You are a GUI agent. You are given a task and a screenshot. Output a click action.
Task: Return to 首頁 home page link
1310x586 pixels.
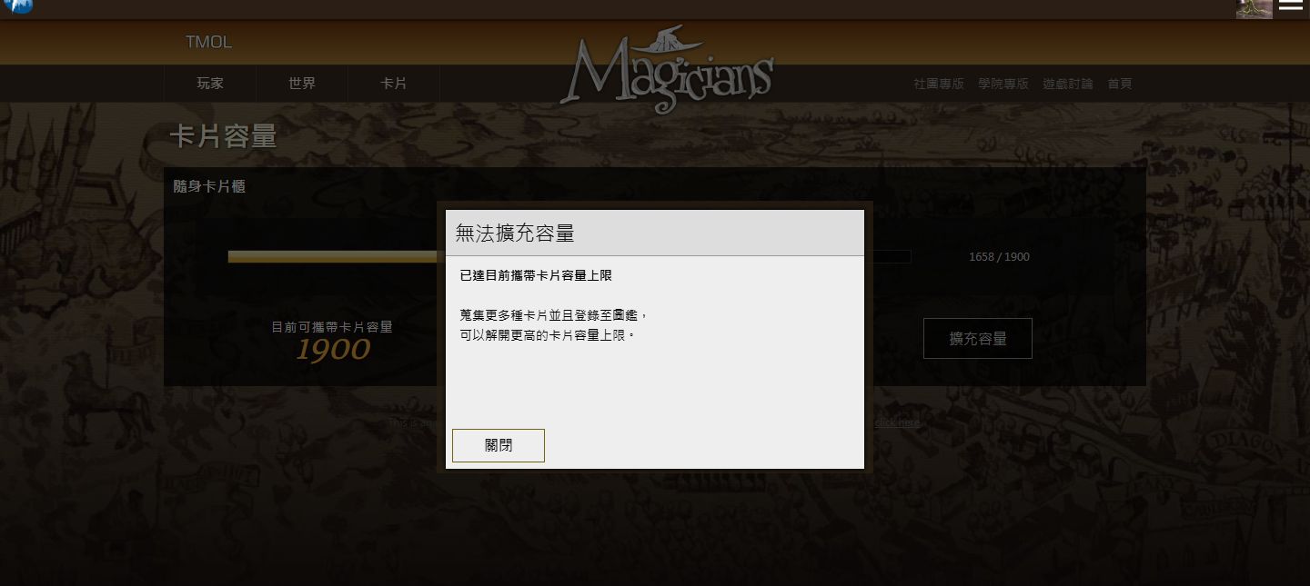pyautogui.click(x=1120, y=84)
